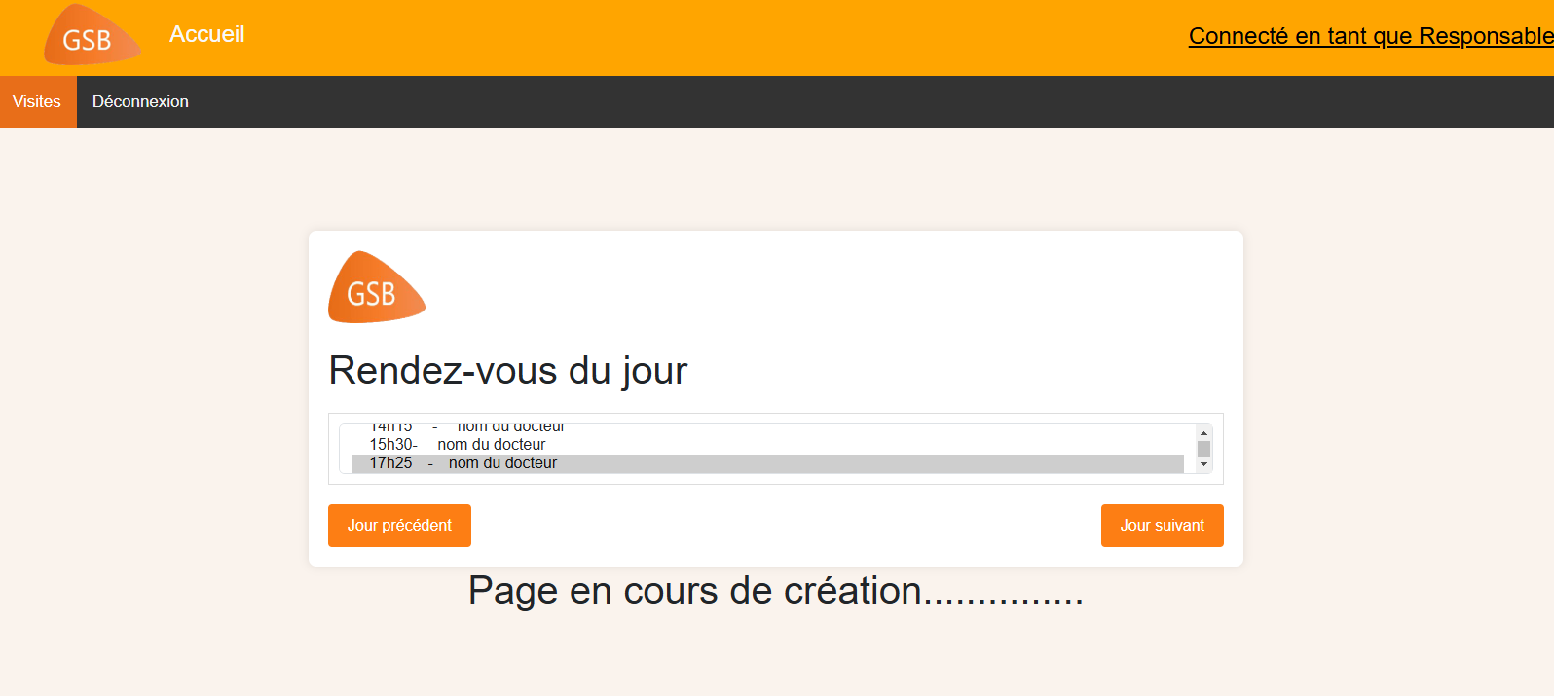Click the doctor name on the 15h30 row
The image size is (1554, 696).
pyautogui.click(x=492, y=445)
